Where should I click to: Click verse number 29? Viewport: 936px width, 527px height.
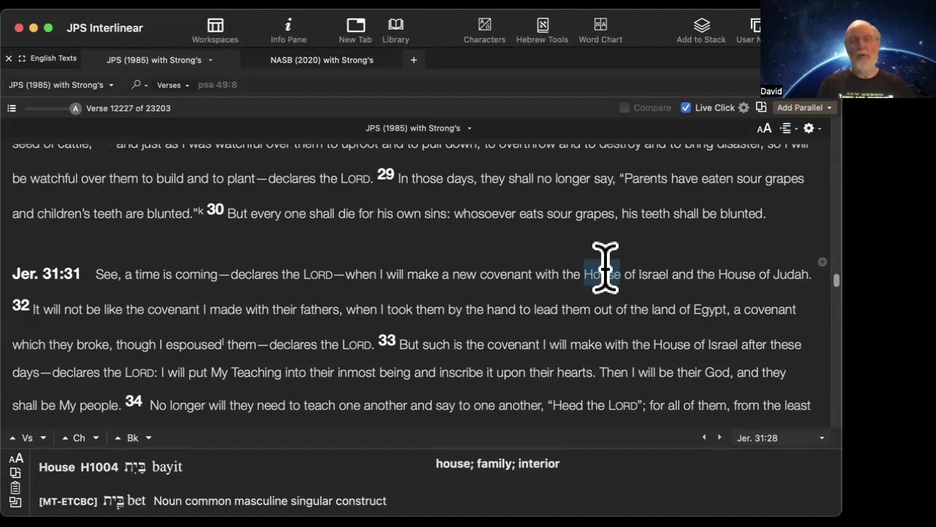point(385,174)
